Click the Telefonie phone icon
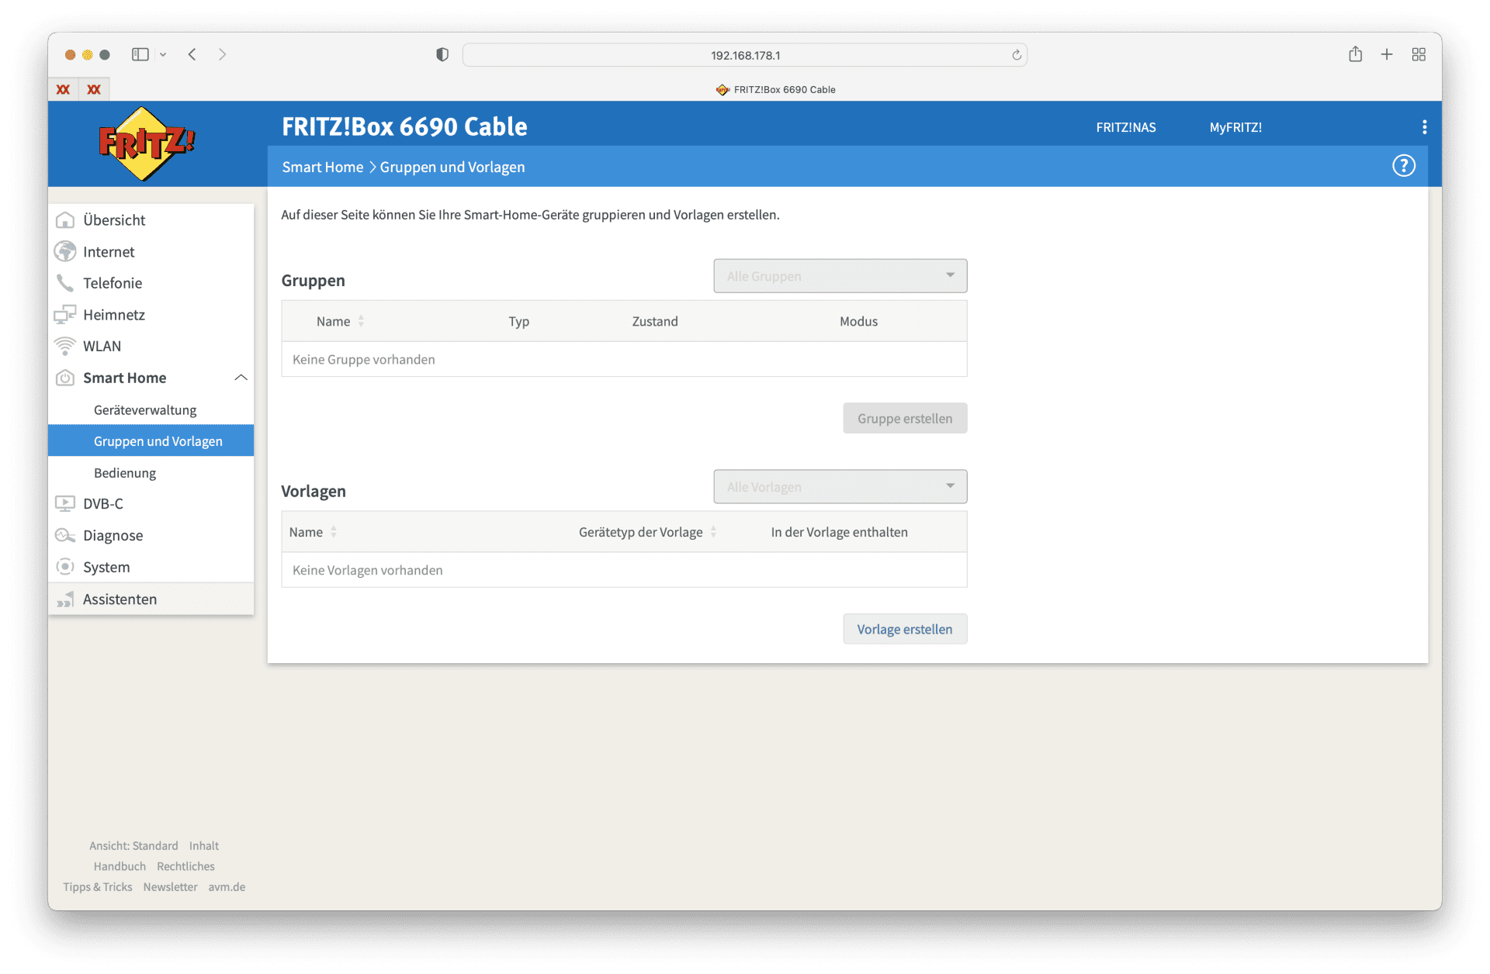The height and width of the screenshot is (974, 1490). [65, 283]
